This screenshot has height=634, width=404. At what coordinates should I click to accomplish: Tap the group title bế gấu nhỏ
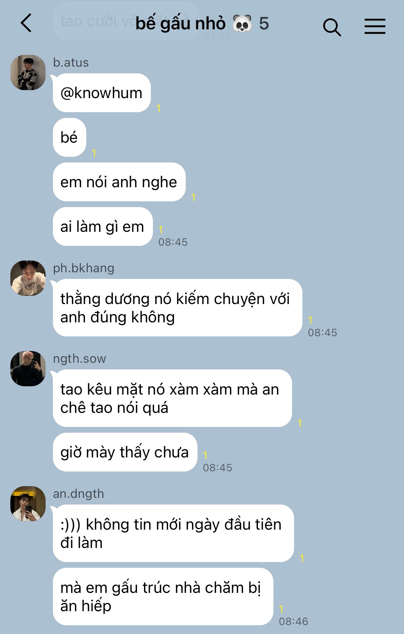[181, 23]
